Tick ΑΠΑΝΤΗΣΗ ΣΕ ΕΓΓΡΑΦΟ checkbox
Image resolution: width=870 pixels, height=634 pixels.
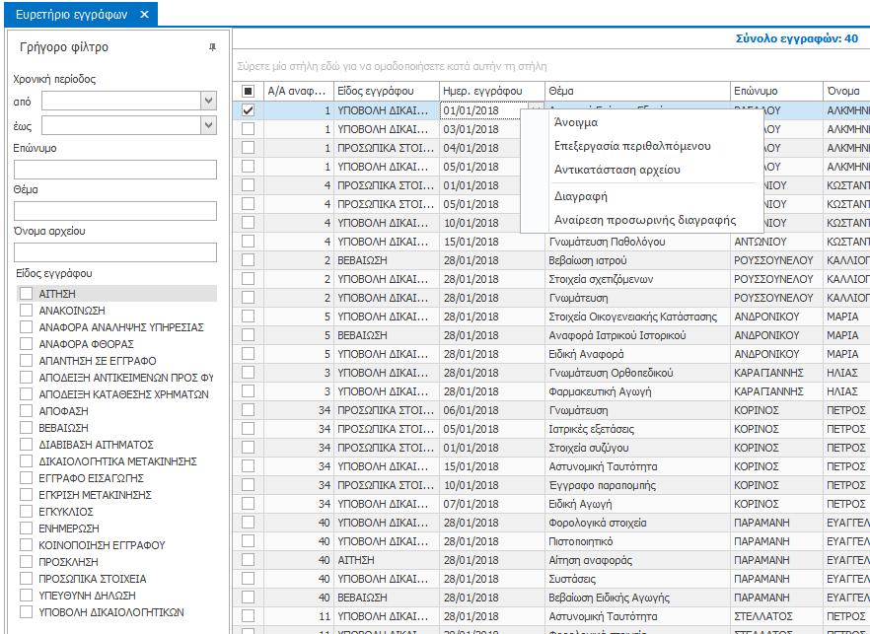(26, 361)
